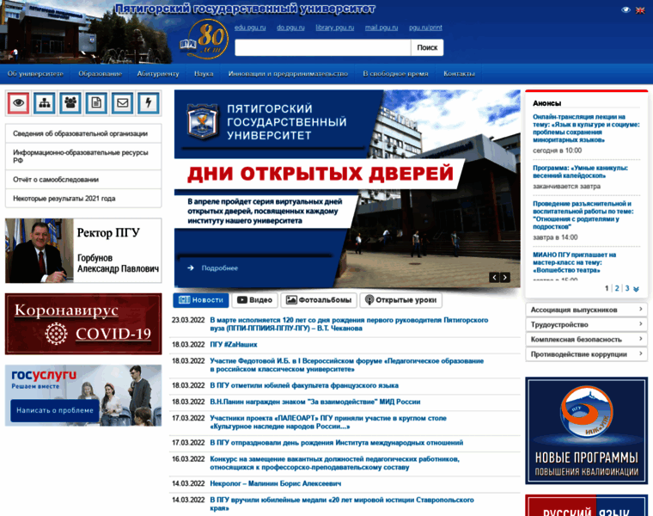Open news В.Н.Панин награжден знаком
Image resolution: width=653 pixels, height=516 pixels.
(314, 402)
